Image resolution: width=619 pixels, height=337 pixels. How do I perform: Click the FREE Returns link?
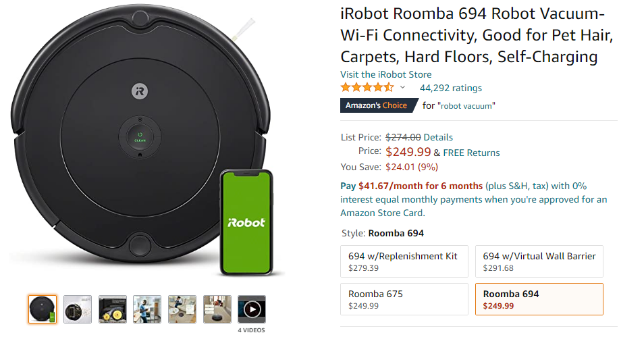(471, 153)
